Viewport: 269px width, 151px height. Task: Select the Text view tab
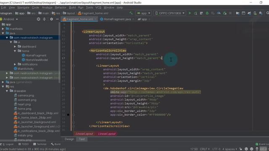(82, 139)
